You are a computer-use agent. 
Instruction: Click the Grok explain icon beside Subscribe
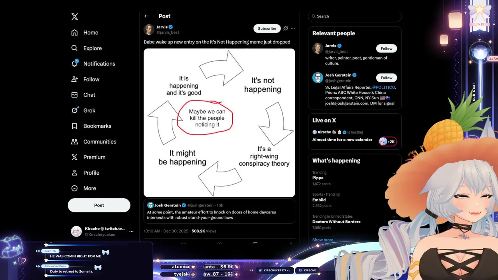tap(286, 28)
